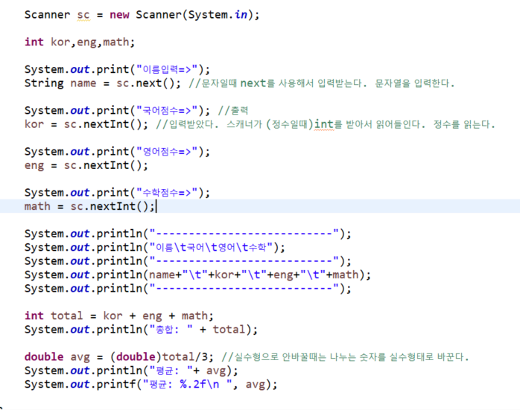Click 'double avg = (double)total/3;' code
Image resolution: width=520 pixels, height=410 pixels.
tap(119, 357)
